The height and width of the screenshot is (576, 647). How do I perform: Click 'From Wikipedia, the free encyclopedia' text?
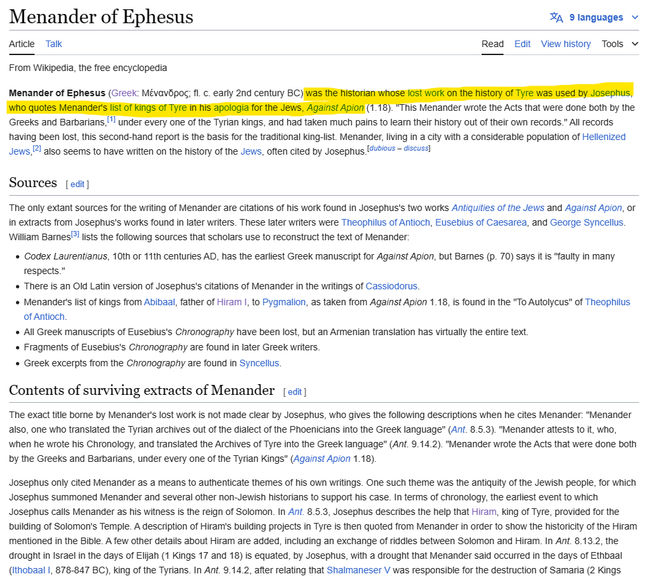click(x=88, y=68)
